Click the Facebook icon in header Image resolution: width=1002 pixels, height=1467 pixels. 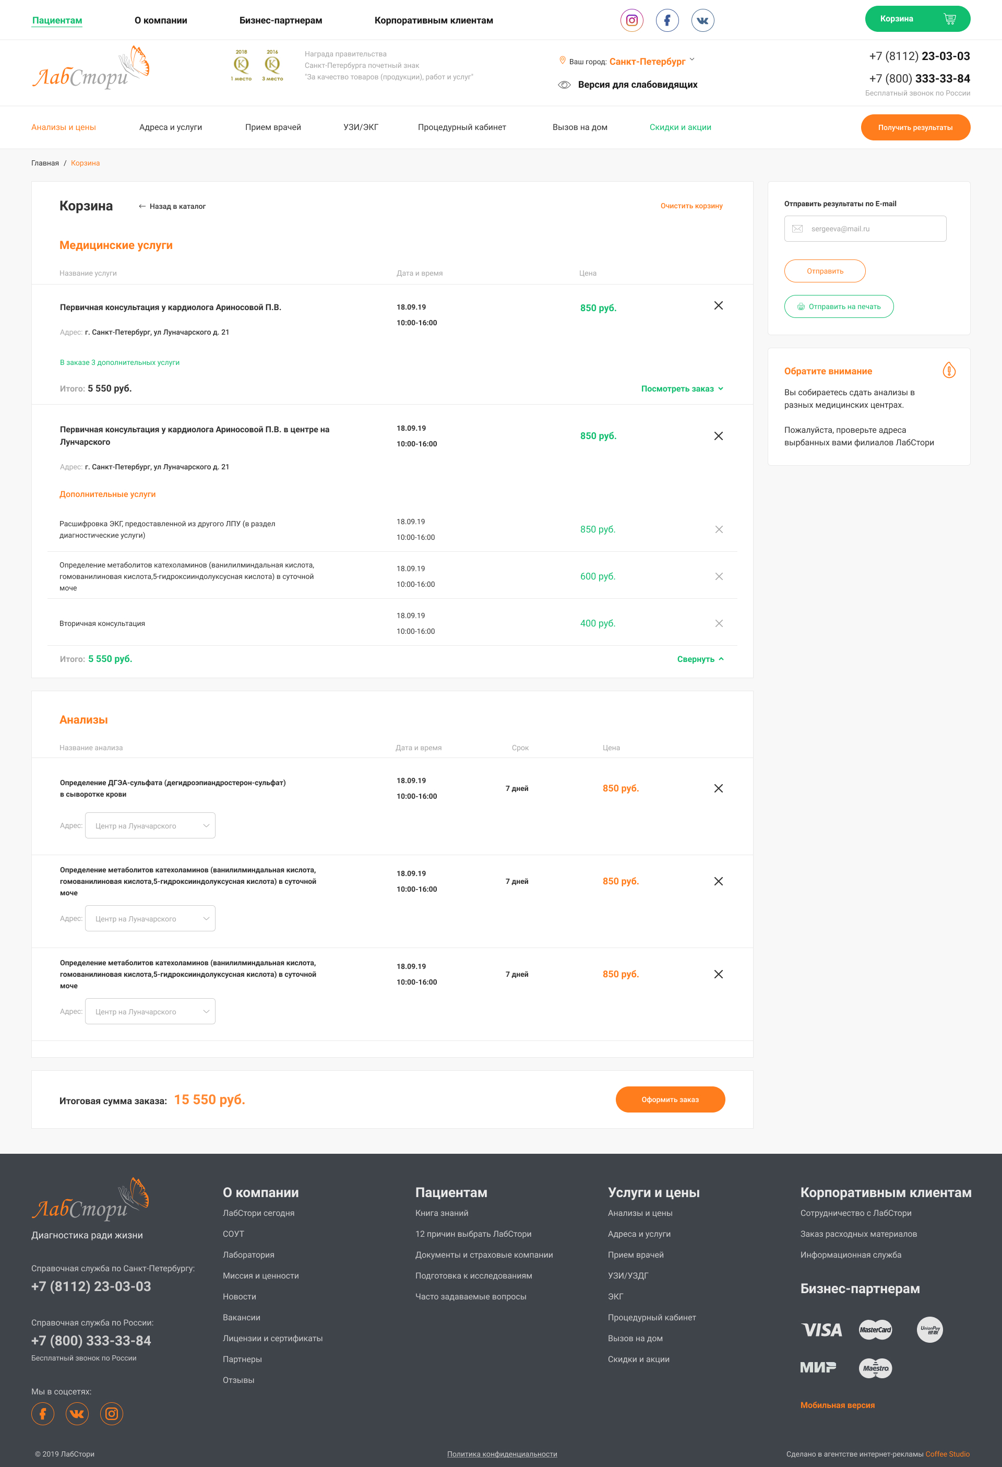tap(667, 20)
